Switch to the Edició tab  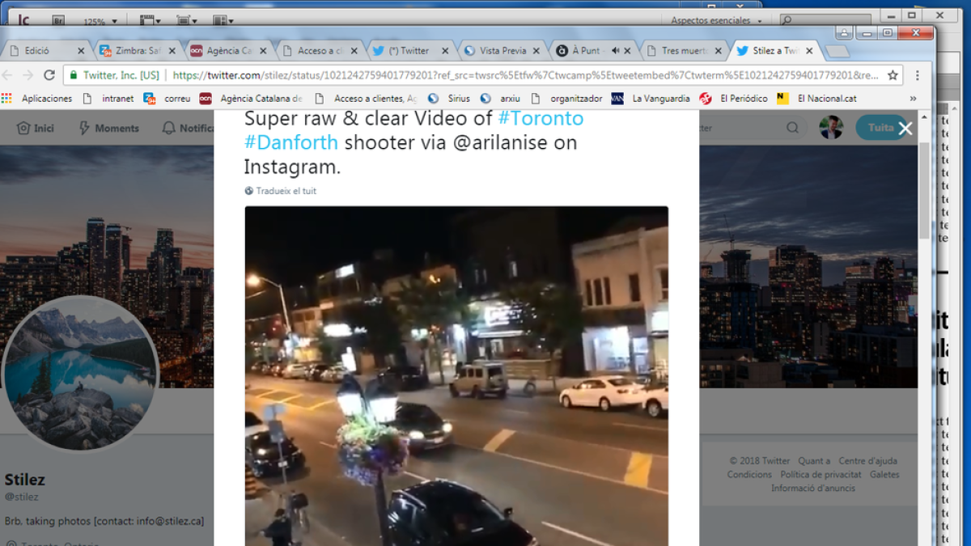tap(47, 50)
